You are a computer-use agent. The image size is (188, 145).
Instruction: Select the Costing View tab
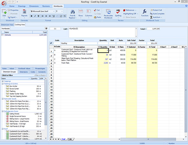pyautogui.click(x=20, y=25)
